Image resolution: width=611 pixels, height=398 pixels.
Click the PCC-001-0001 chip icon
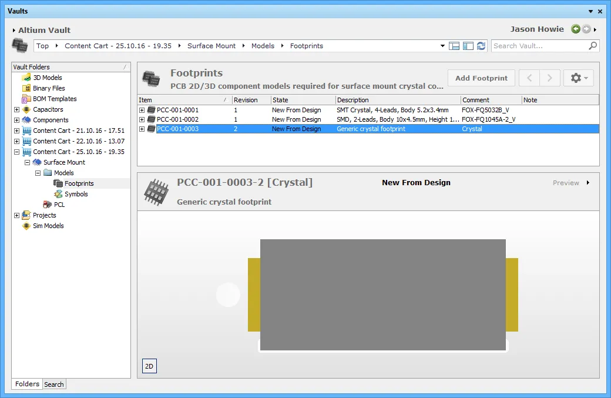(151, 110)
